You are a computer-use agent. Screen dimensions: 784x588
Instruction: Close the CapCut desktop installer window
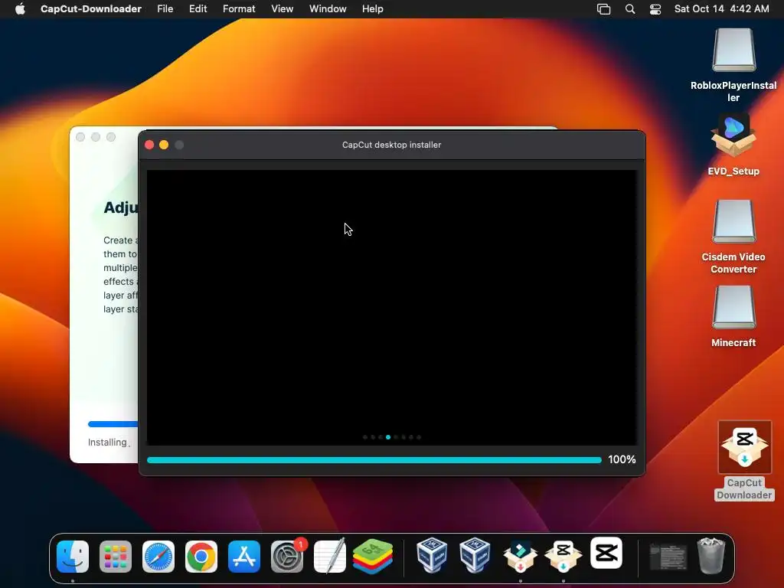pos(149,145)
